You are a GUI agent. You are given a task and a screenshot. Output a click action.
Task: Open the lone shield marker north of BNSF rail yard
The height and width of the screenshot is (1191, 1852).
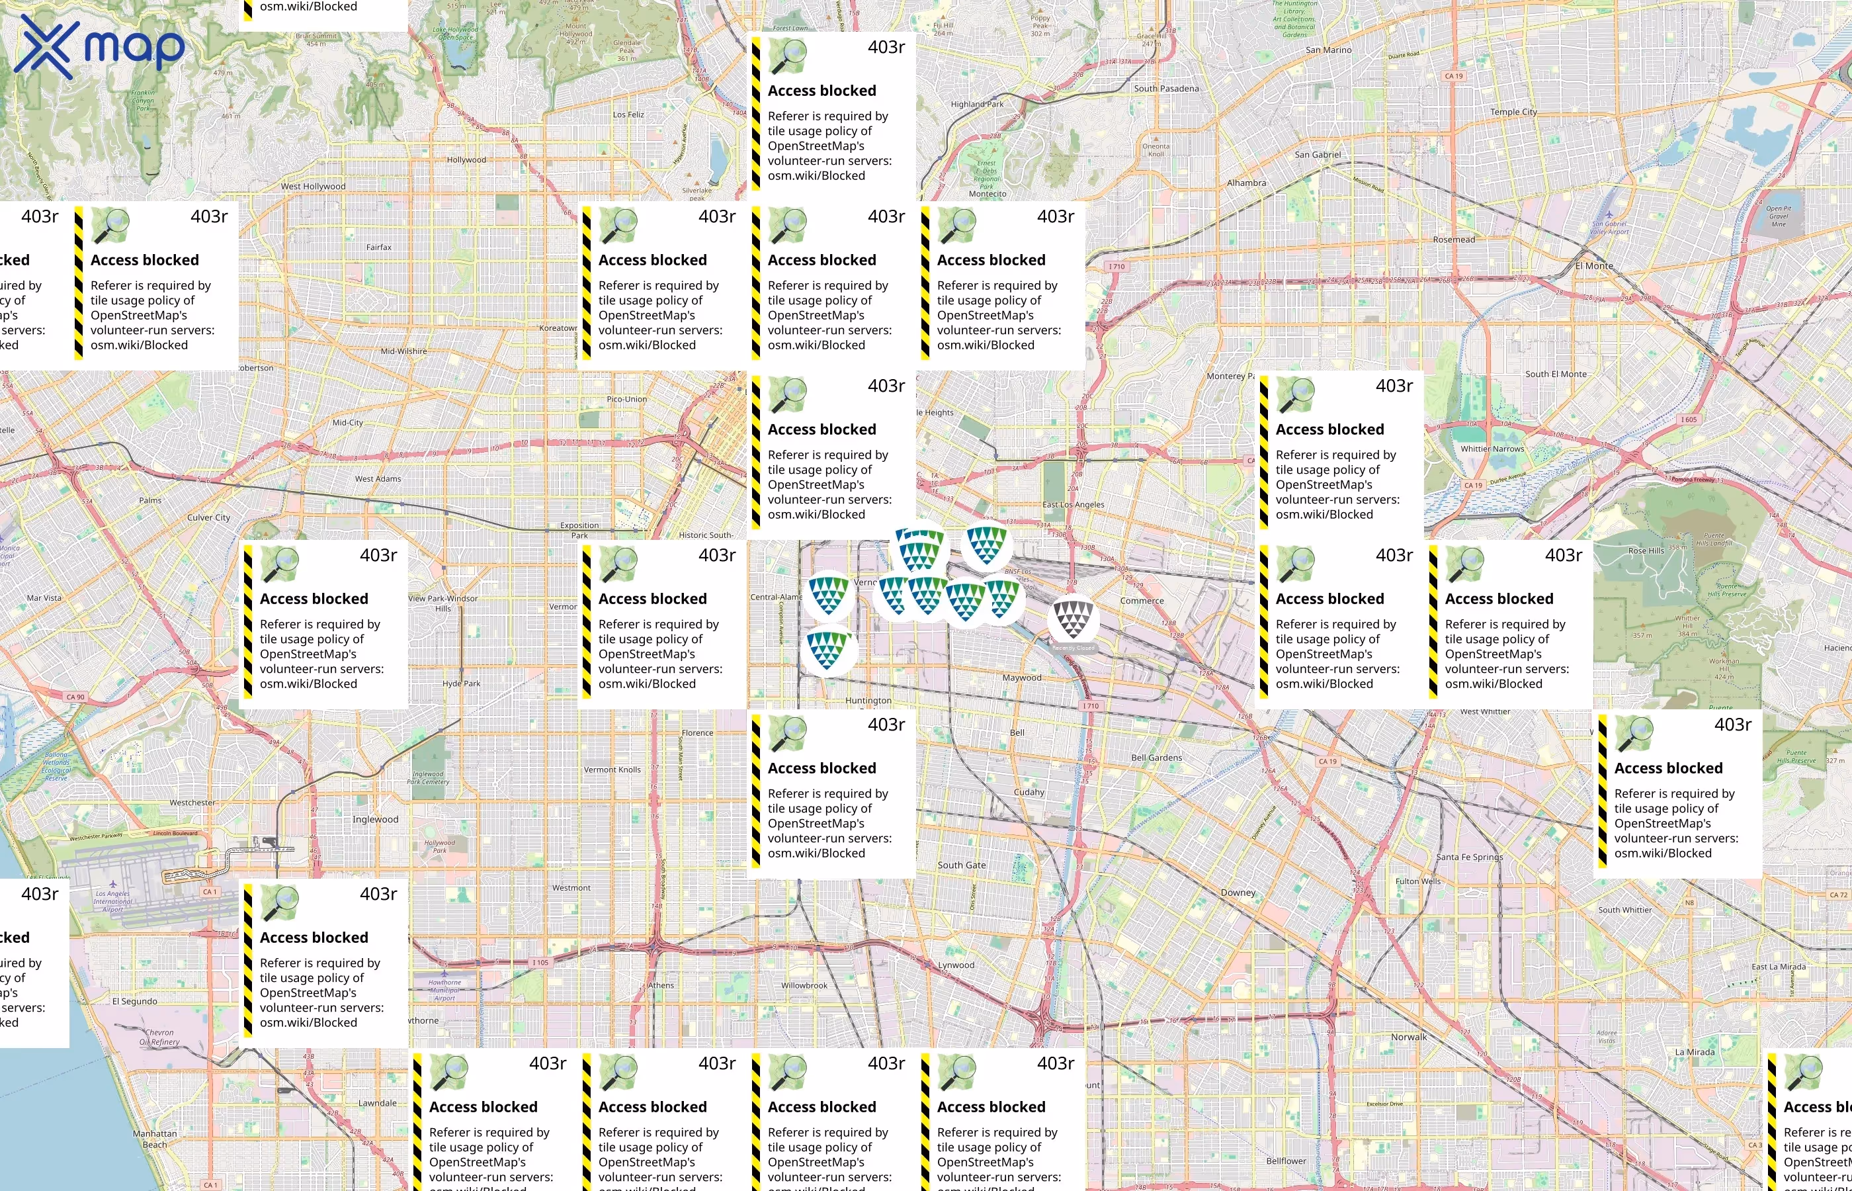coord(987,546)
